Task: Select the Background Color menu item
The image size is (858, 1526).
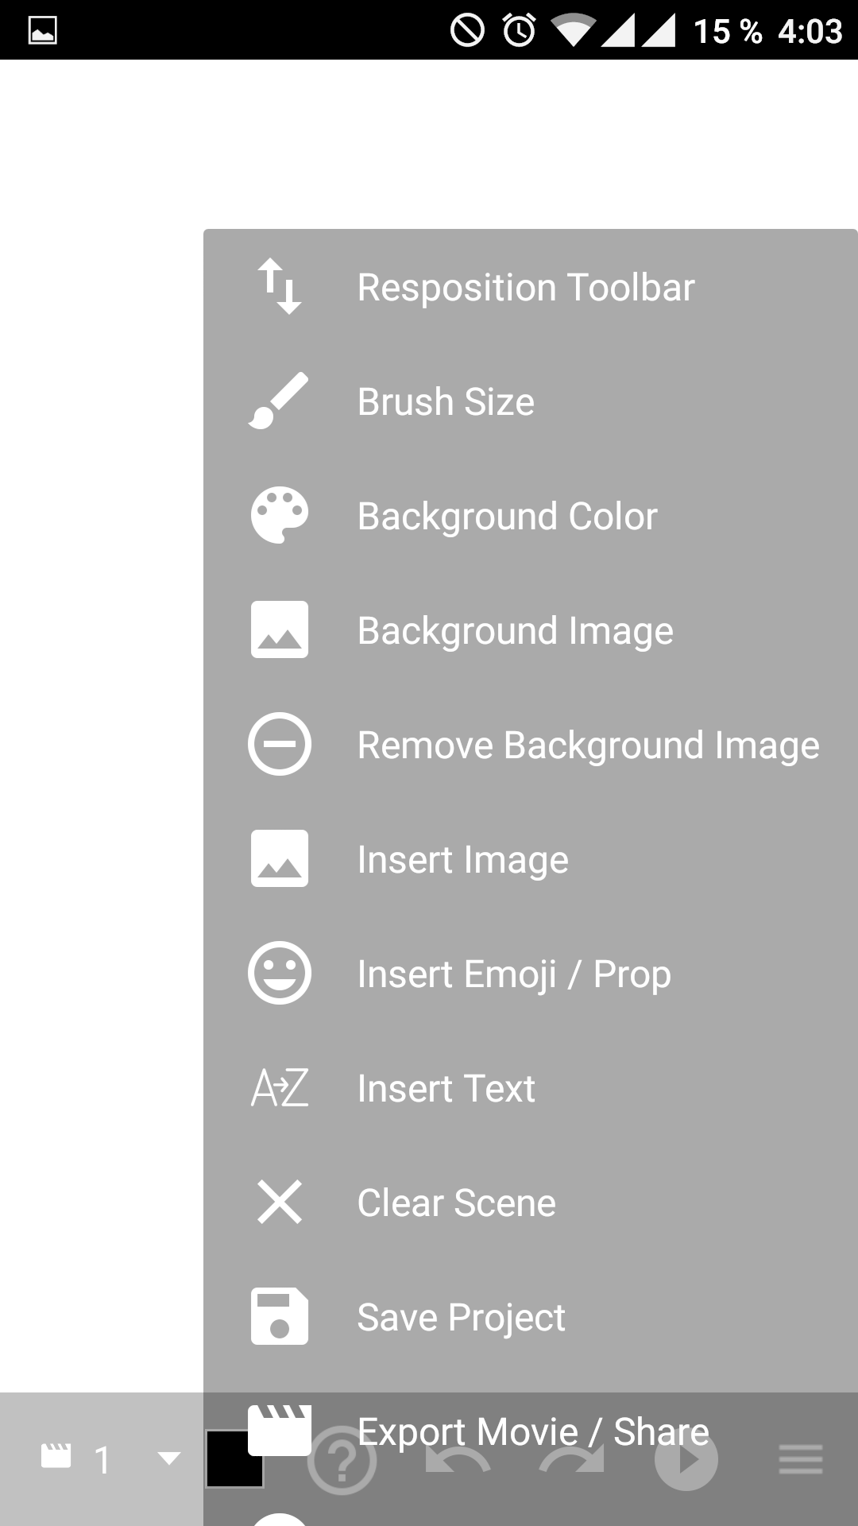Action: 531,516
